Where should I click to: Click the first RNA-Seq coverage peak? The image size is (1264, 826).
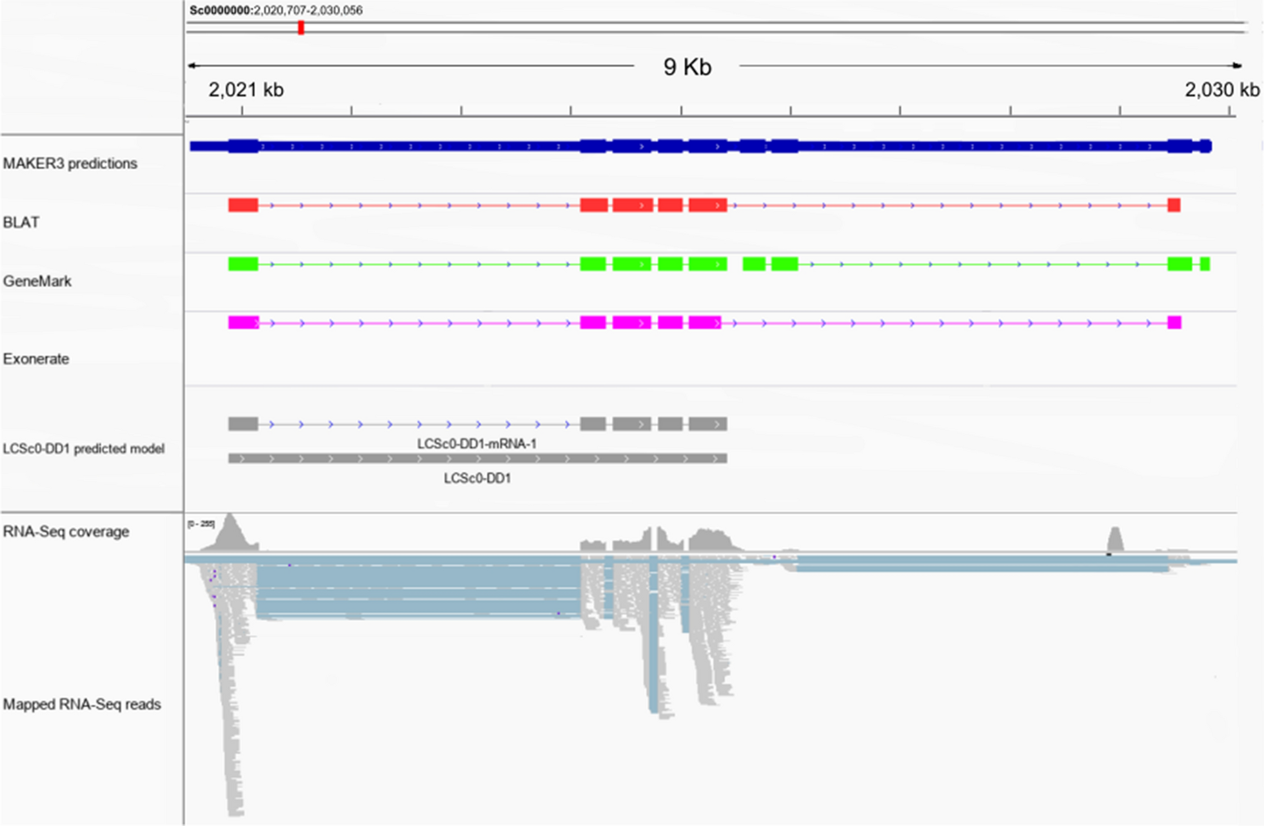pyautogui.click(x=230, y=532)
